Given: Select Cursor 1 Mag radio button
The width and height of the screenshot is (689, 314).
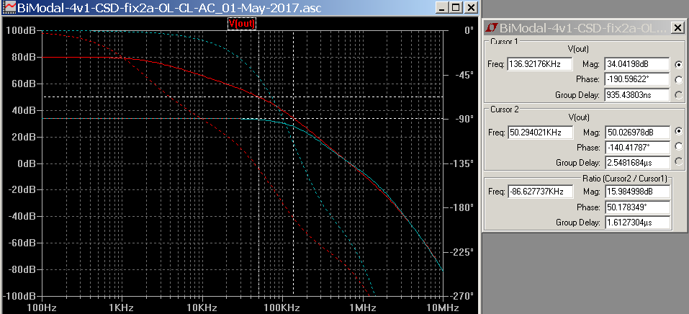Looking at the screenshot, I should coord(678,64).
